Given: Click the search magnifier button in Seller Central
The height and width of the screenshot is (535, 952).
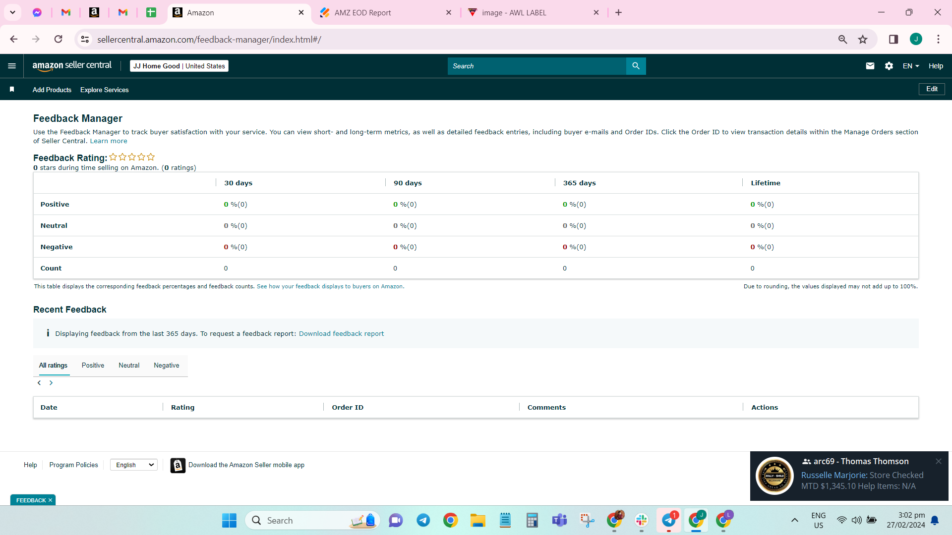Looking at the screenshot, I should pyautogui.click(x=636, y=66).
